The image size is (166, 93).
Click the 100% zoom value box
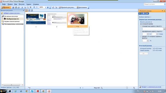click(42, 7)
